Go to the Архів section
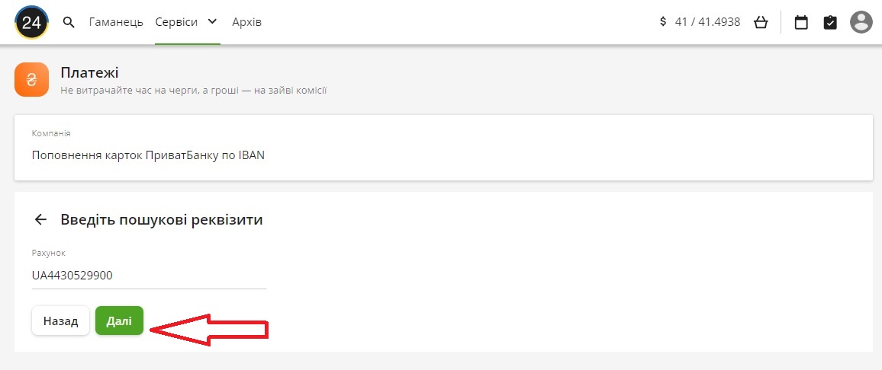Screen dimensions: 882x370 246,22
